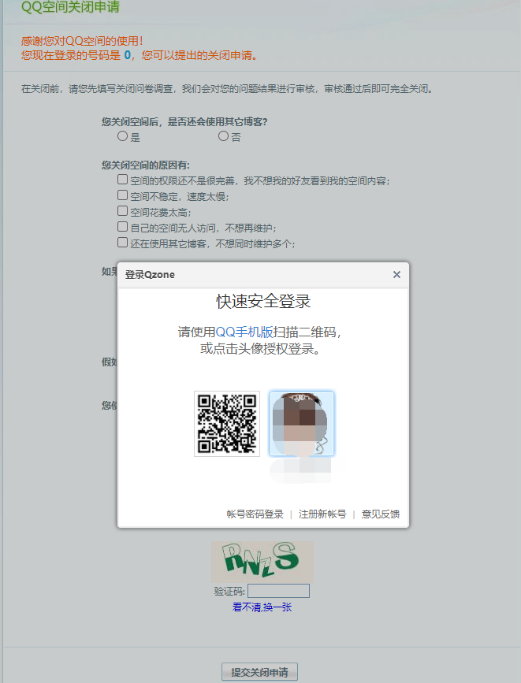The image size is (521, 683).
Task: Check the 空间的权限还不是很完善 reason checkbox
Action: (x=122, y=180)
